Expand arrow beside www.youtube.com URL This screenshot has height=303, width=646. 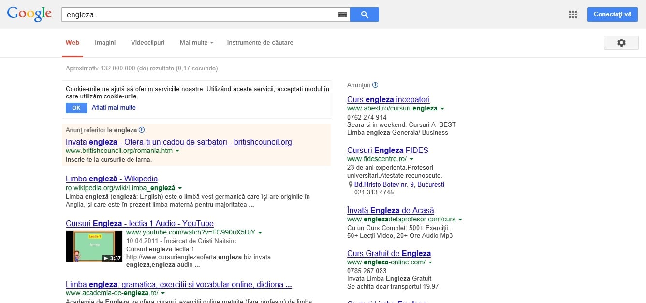click(260, 233)
